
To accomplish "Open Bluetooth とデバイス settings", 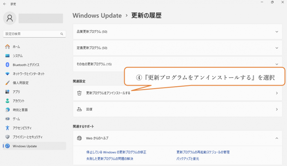I will tap(26, 65).
